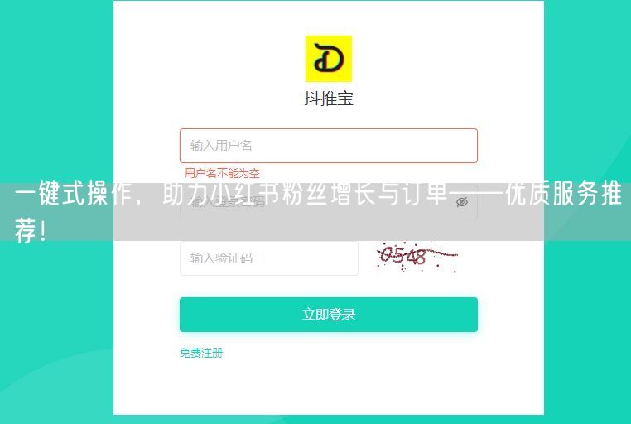Submit with the 立即登录 button
Screen dimensions: 631x424
point(329,315)
